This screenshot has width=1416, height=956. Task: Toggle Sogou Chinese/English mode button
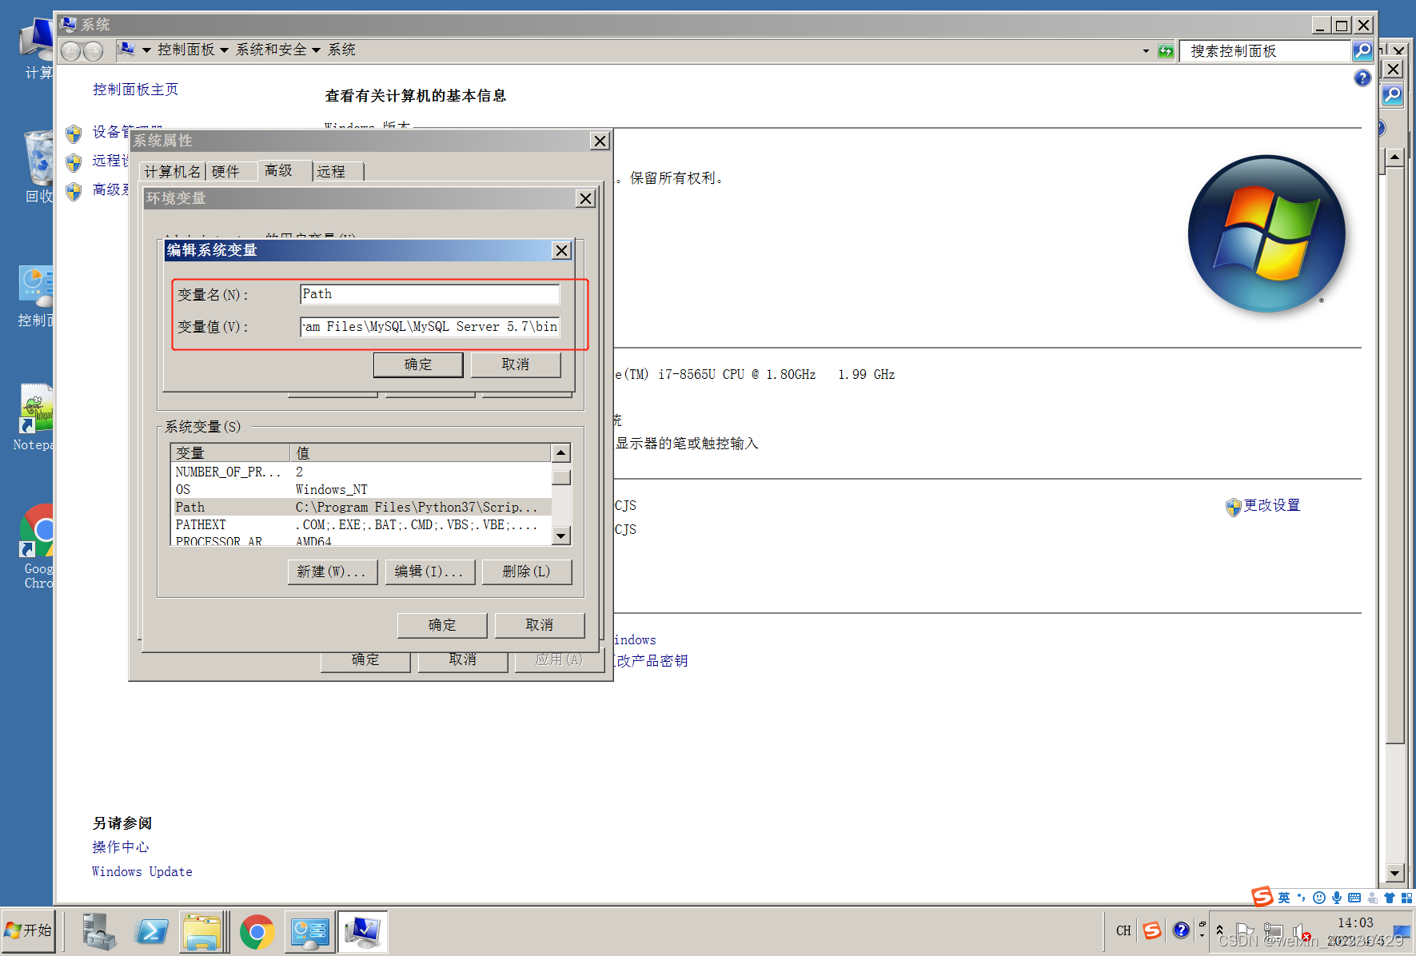coord(1284,898)
